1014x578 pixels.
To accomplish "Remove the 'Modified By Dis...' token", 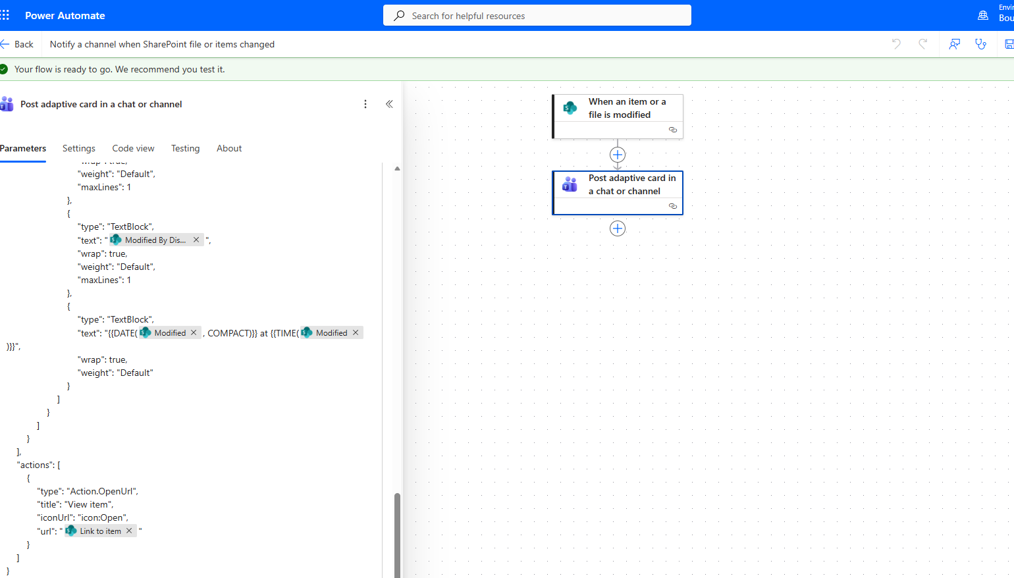I will 196,240.
